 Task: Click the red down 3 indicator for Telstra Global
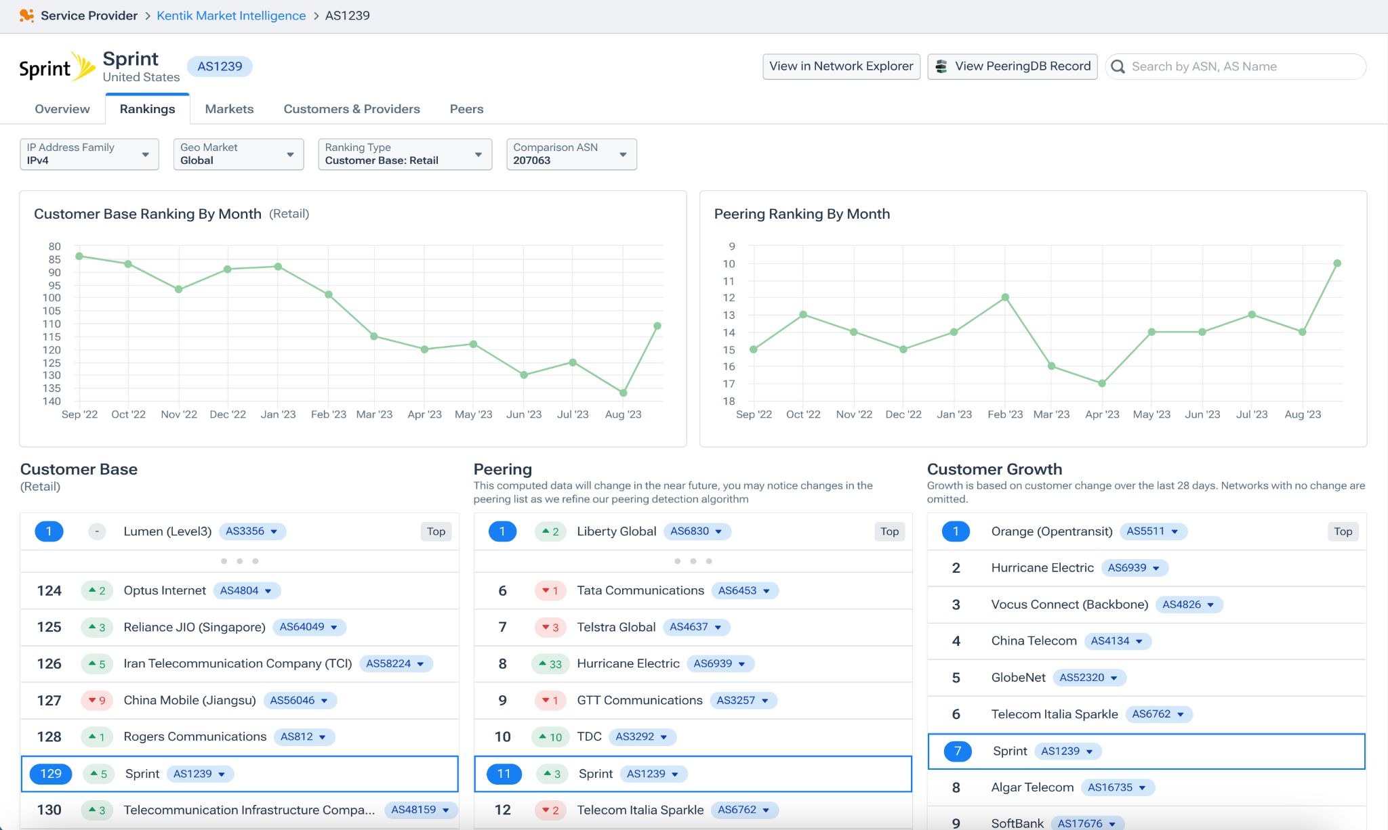[550, 628]
